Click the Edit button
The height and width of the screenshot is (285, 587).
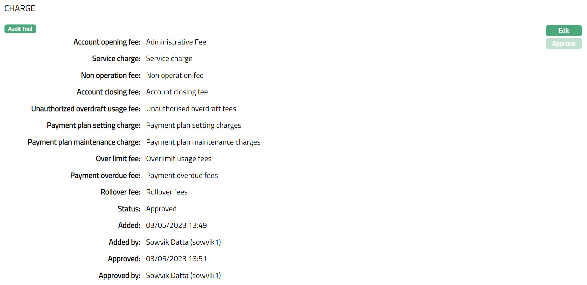(x=563, y=31)
